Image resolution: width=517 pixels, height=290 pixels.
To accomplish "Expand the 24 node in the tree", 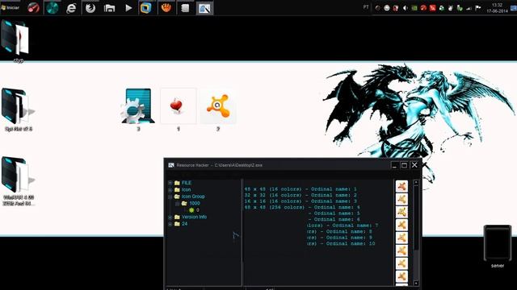I will (x=170, y=224).
